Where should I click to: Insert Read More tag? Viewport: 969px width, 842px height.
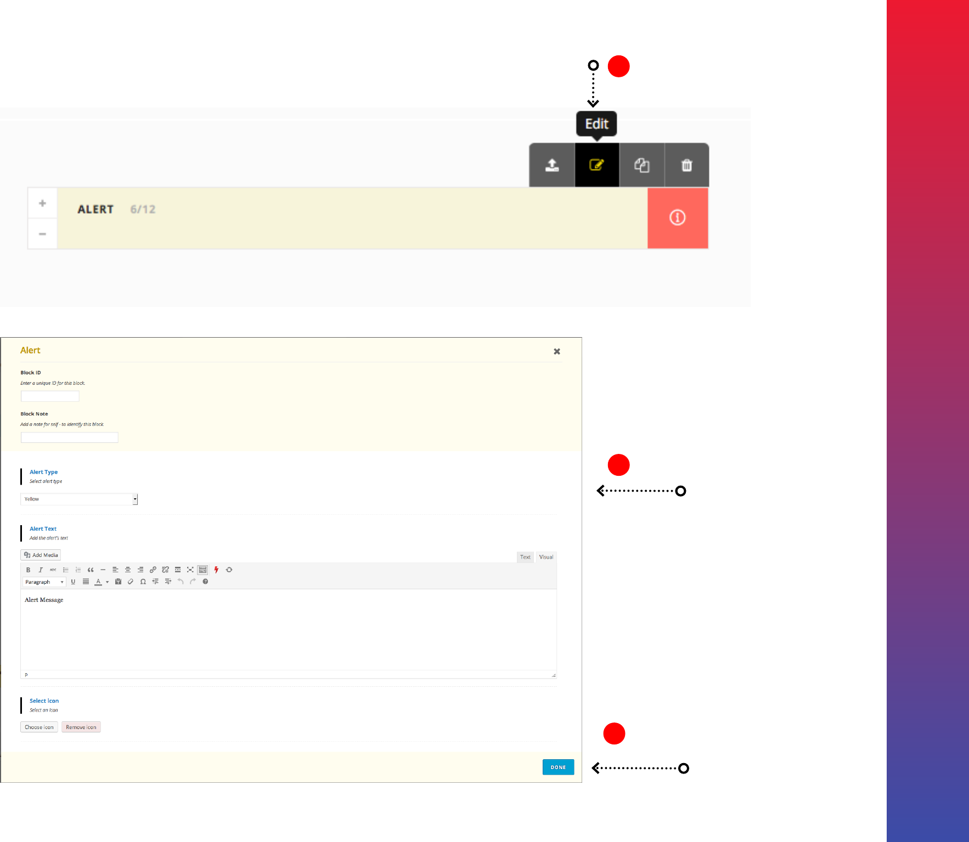(x=178, y=570)
